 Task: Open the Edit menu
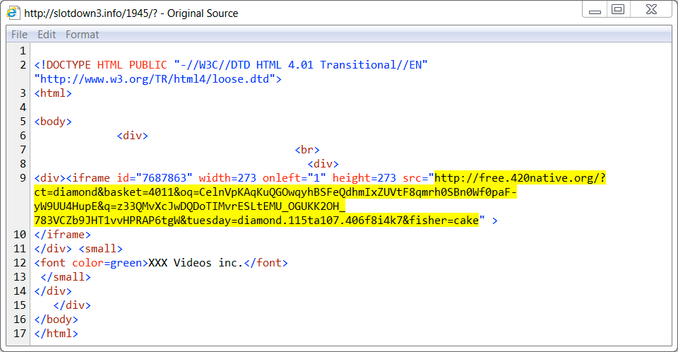[x=47, y=35]
